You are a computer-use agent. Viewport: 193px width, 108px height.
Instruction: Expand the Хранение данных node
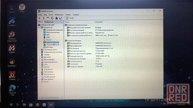coord(39,62)
